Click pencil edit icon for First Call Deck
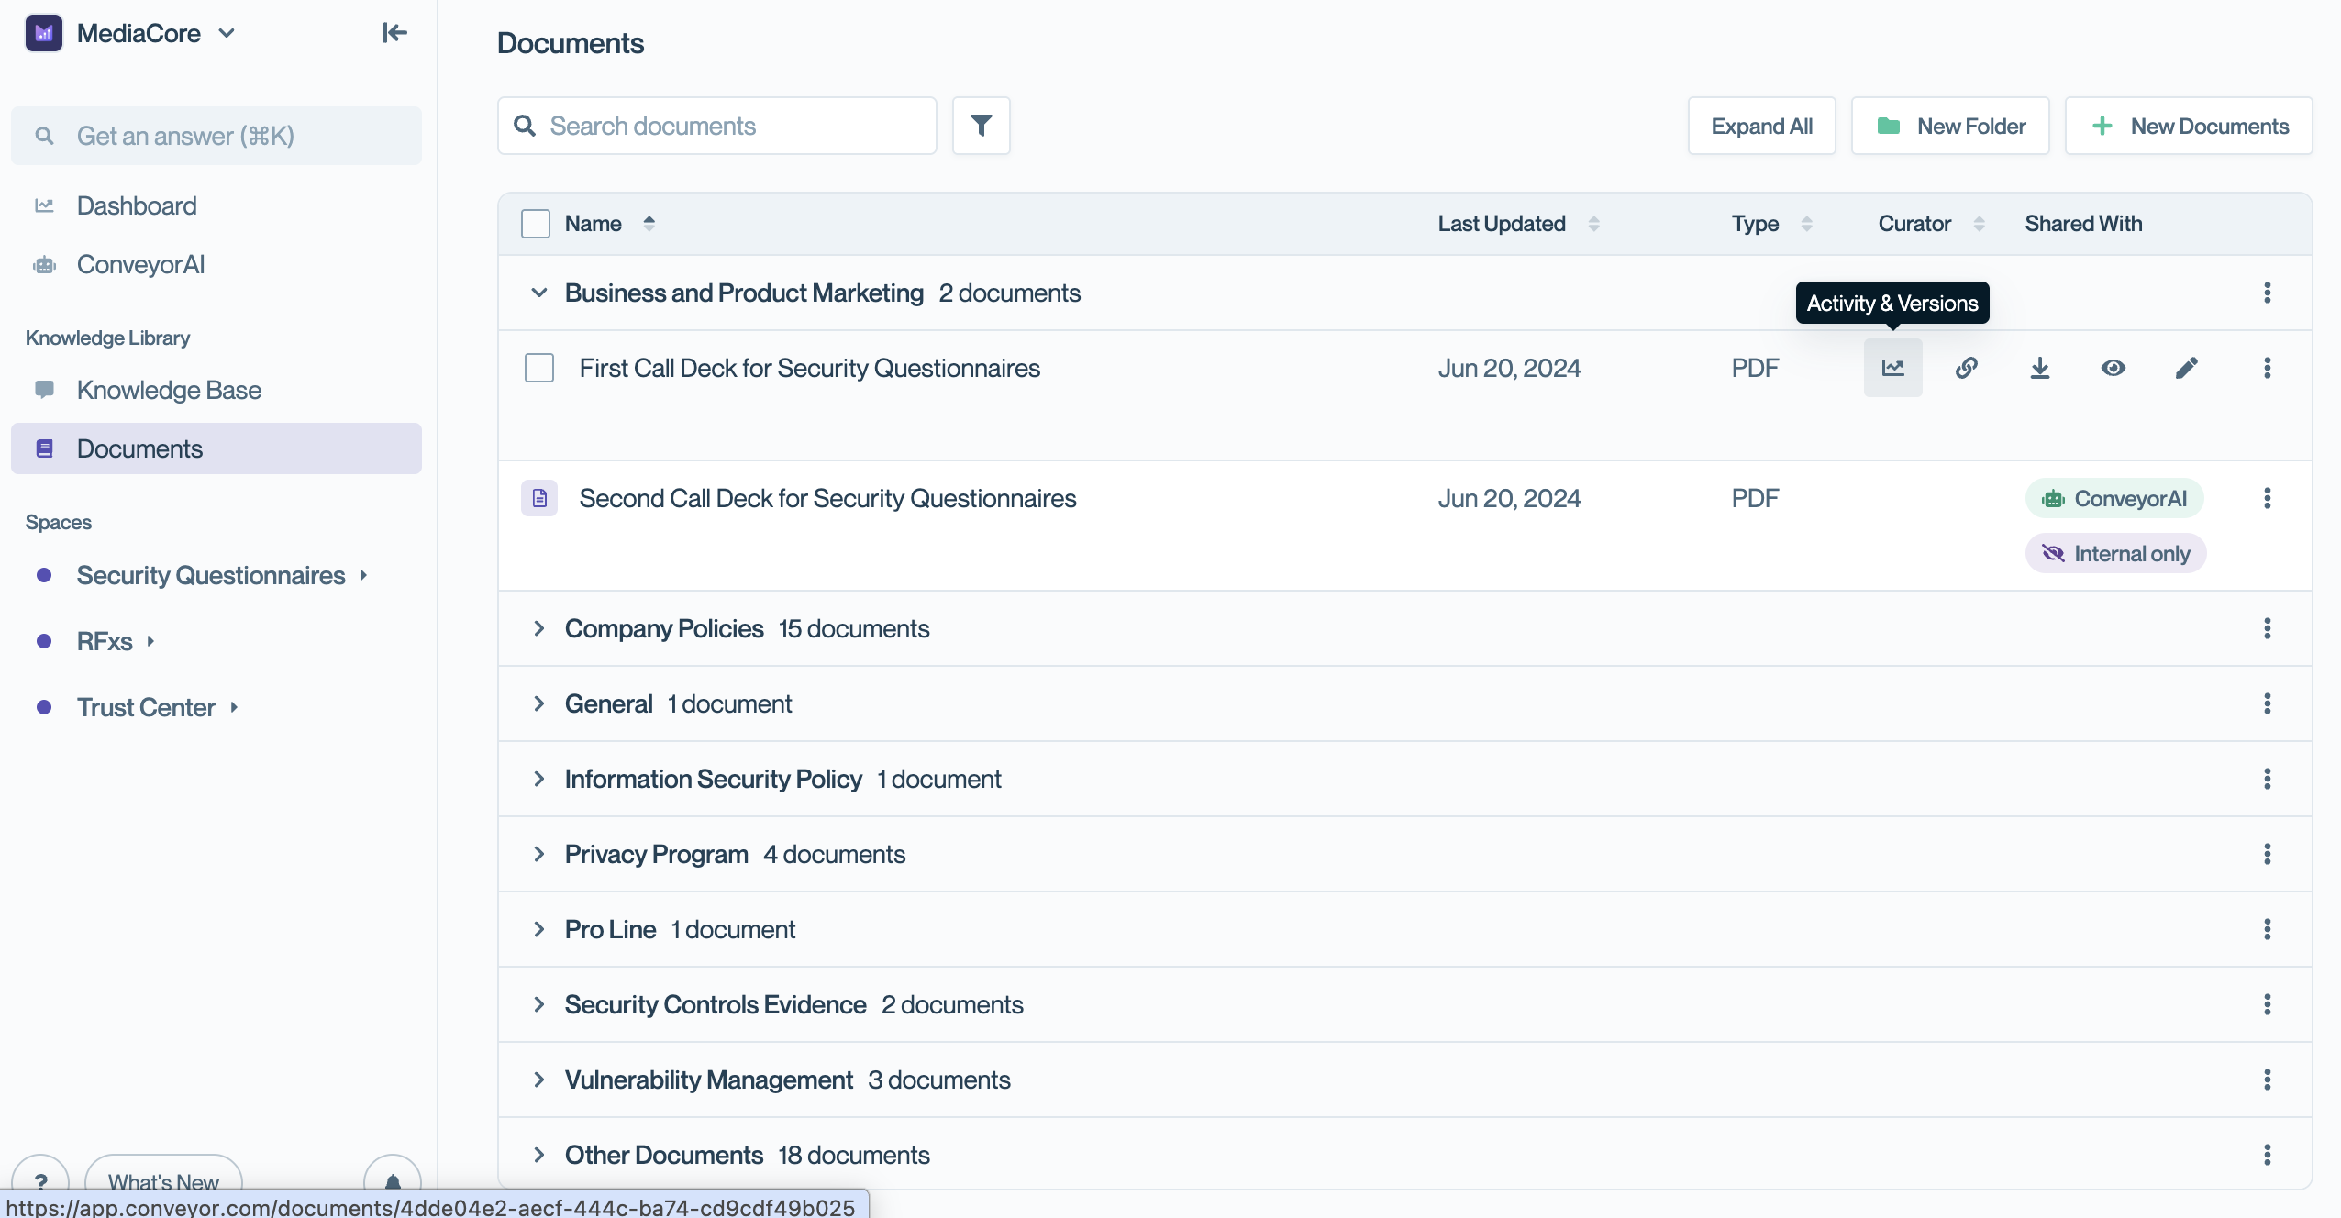 point(2186,368)
